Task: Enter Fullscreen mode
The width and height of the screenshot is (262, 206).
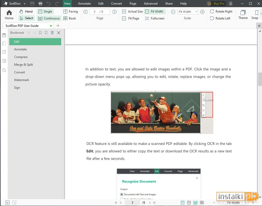Action: [x=154, y=18]
